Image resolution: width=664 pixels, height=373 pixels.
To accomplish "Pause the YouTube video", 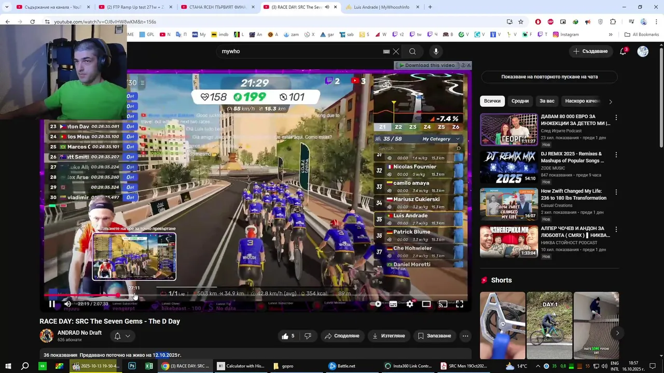I will click(x=52, y=304).
